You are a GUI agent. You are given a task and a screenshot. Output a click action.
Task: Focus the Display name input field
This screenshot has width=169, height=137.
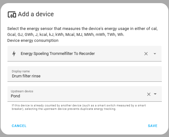point(84,74)
